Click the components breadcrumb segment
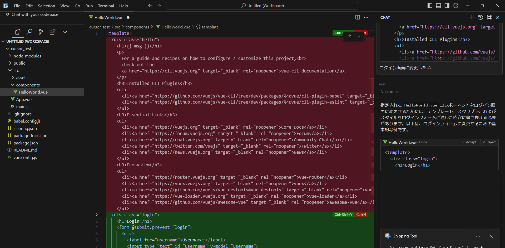The image size is (505, 248). [137, 27]
